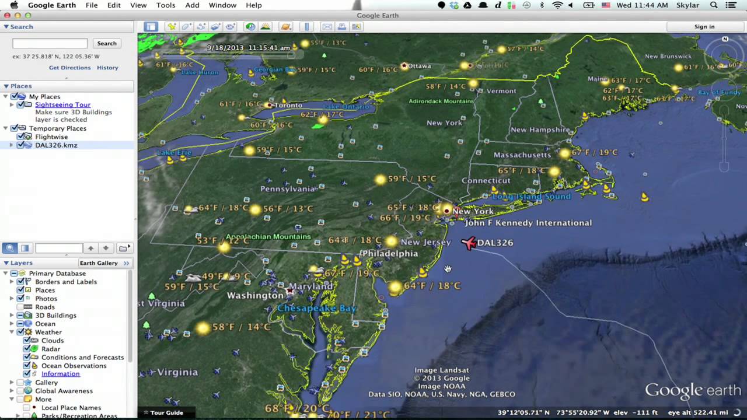Collapse the Search panel triangle
This screenshot has height=420, width=747.
(6, 27)
